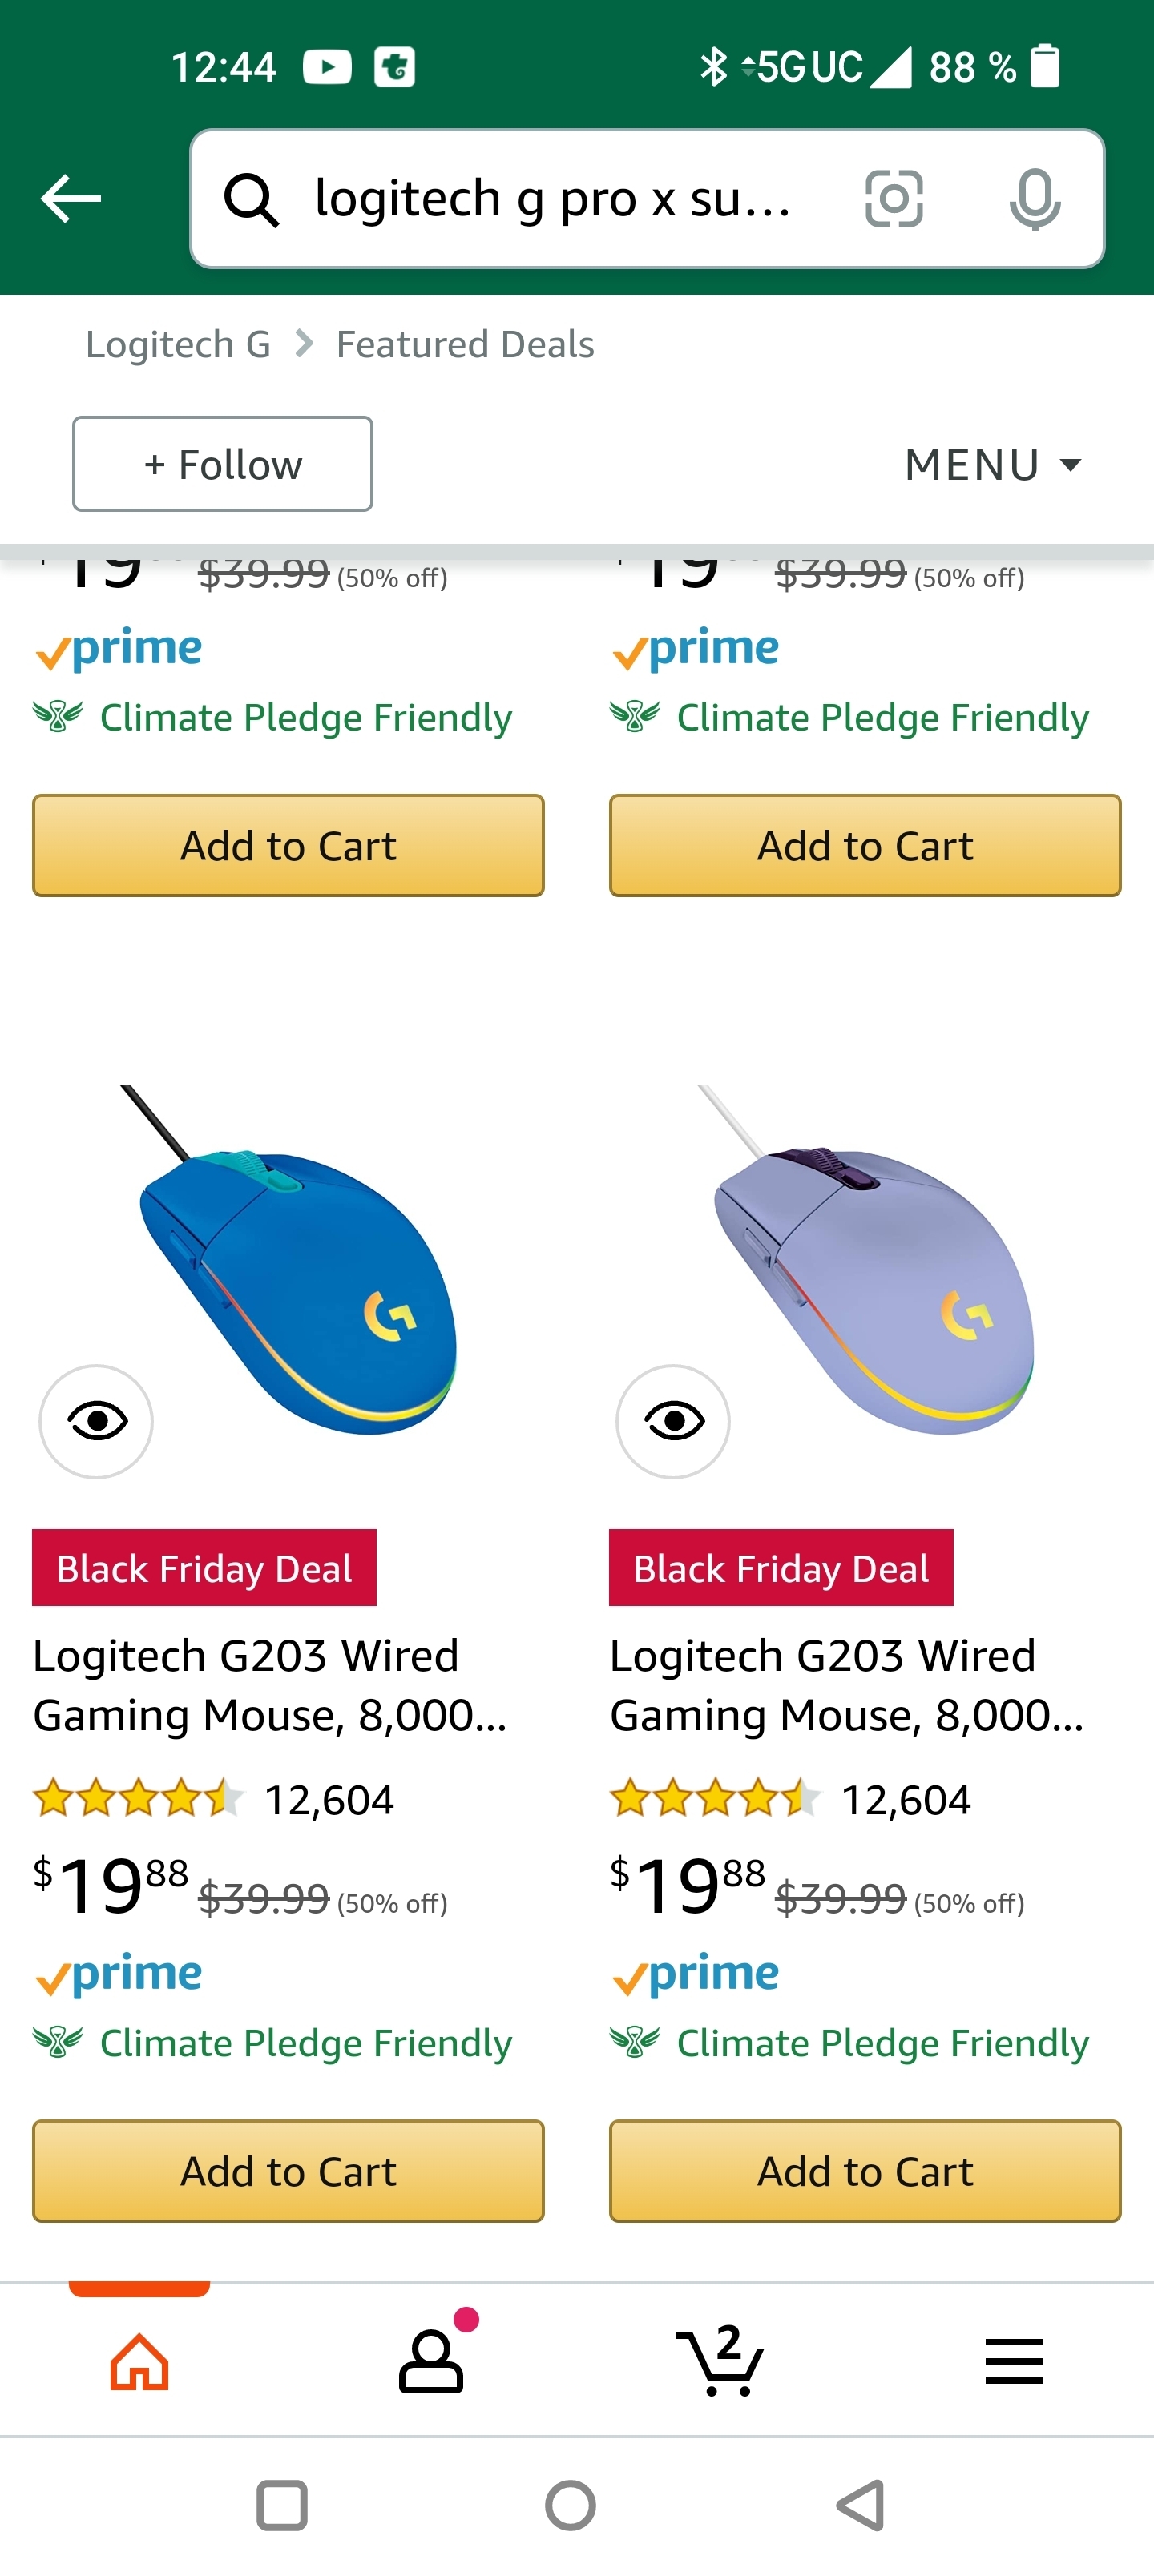The width and height of the screenshot is (1154, 2576).
Task: Toggle quick view eye on blue mouse
Action: [96, 1421]
